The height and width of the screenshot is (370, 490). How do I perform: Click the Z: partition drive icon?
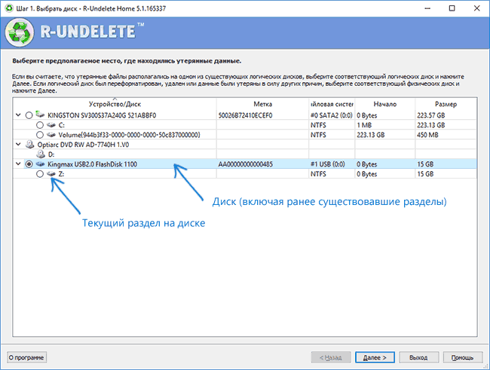(51, 174)
